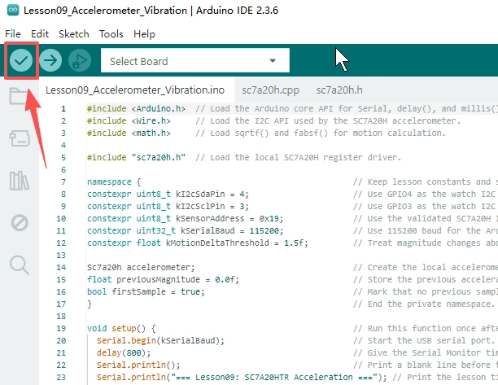
Task: Open the Search magnifier sidebar icon
Action: tap(20, 265)
